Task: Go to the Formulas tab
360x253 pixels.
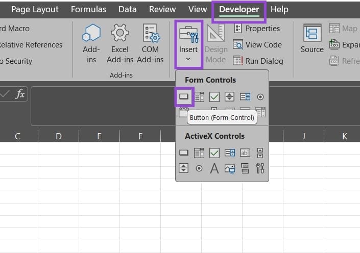Action: click(89, 9)
